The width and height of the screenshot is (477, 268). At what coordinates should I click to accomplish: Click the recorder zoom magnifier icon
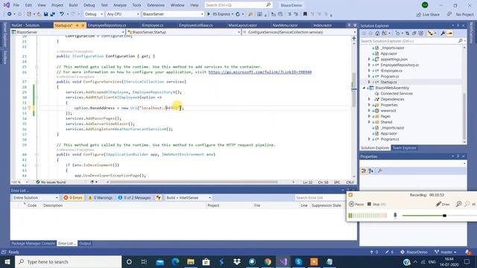(x=459, y=204)
